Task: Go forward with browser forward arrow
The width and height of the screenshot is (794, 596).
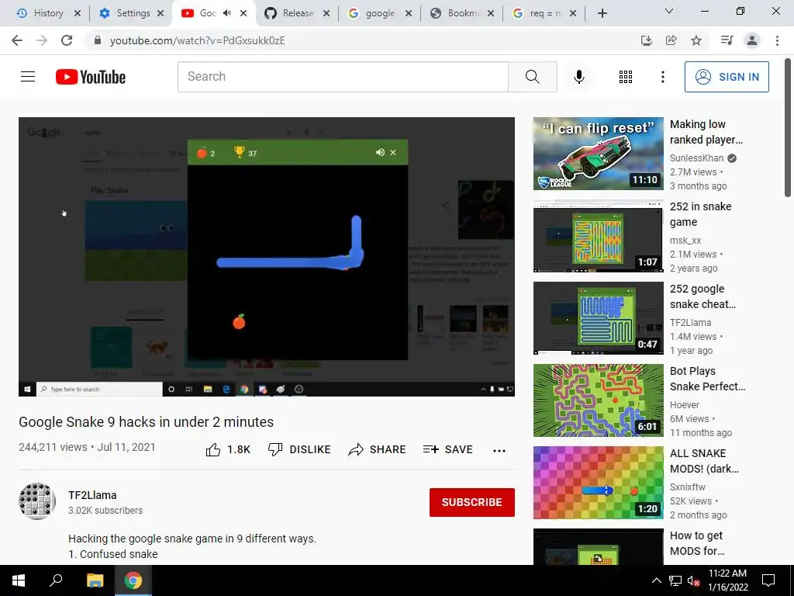Action: pyautogui.click(x=42, y=40)
